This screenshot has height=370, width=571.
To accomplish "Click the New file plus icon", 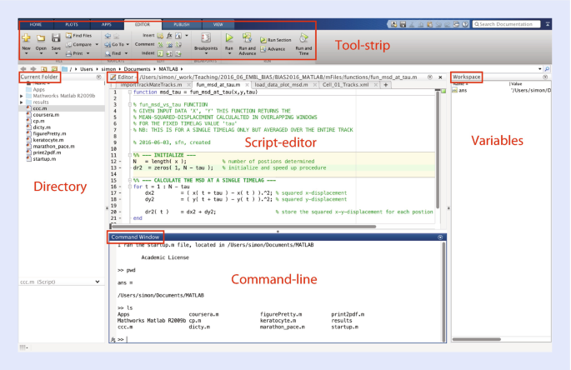I will point(26,37).
